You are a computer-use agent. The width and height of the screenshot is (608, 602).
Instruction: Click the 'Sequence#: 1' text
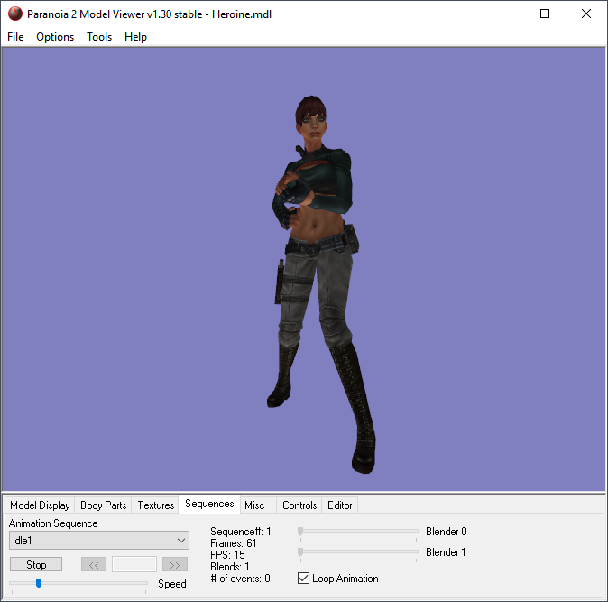[x=241, y=532]
